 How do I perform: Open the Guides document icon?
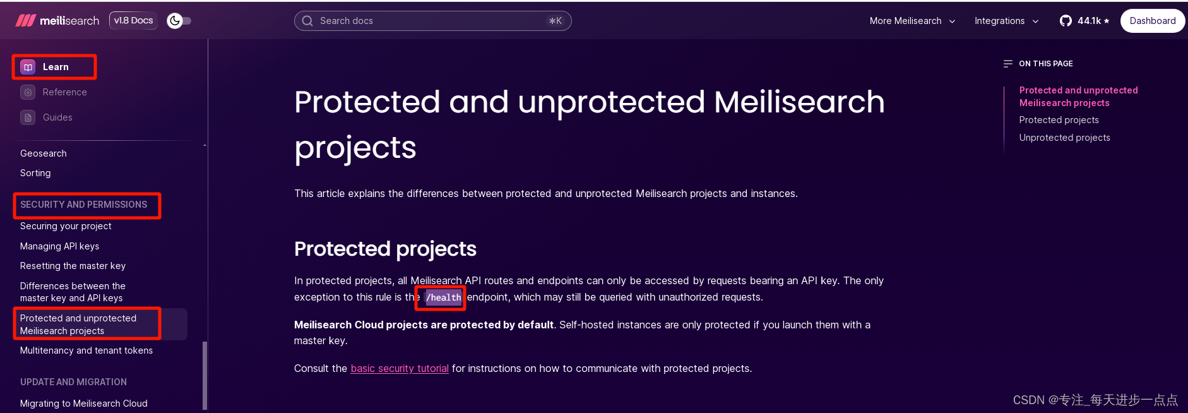coord(28,117)
